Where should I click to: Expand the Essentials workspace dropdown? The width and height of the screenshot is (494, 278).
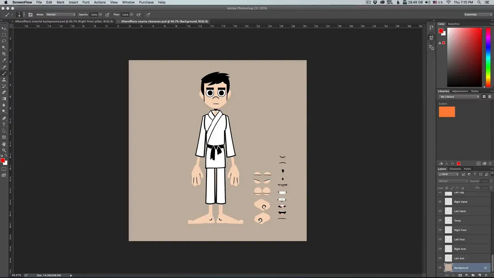(478, 15)
